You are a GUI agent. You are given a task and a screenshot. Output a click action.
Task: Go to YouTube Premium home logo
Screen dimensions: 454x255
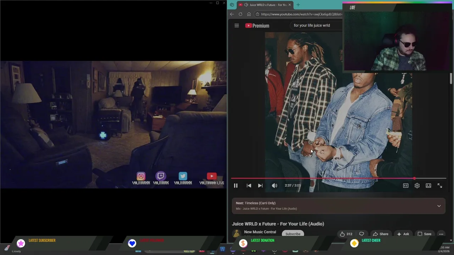(257, 25)
